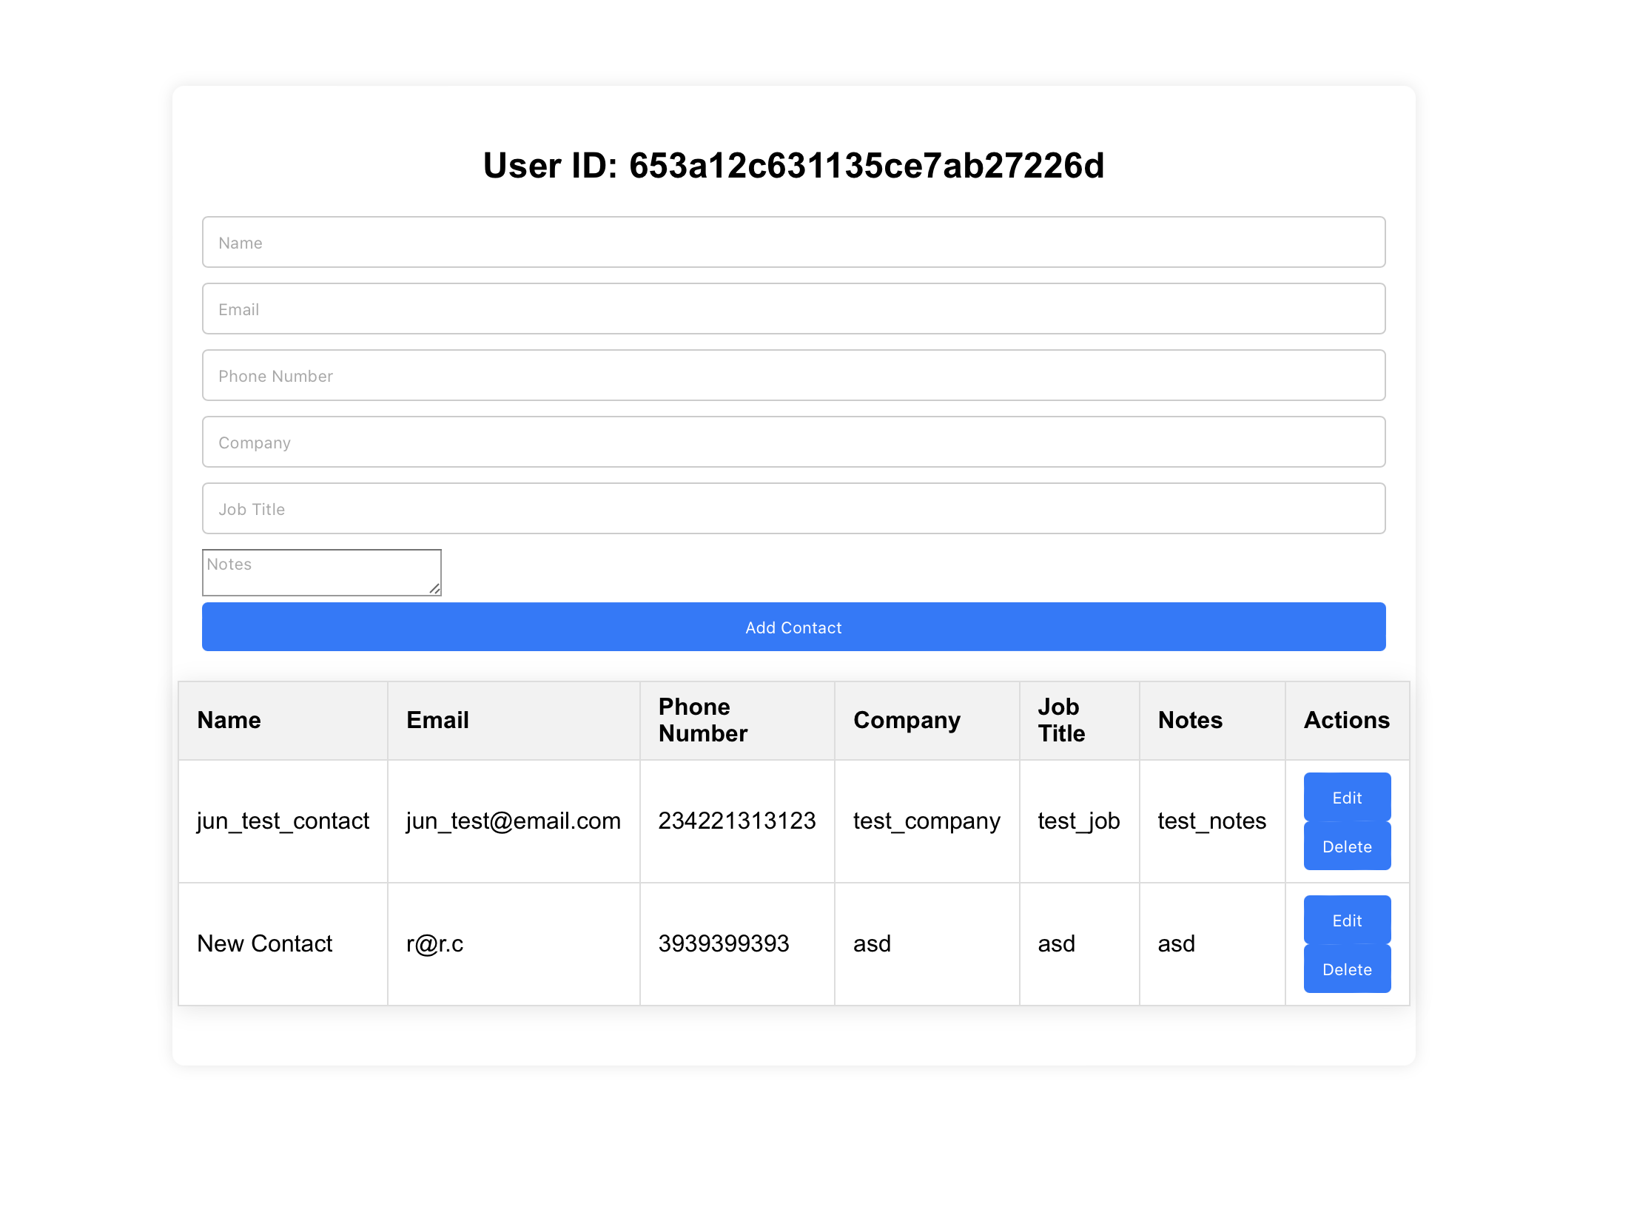This screenshot has width=1634, height=1212.
Task: Select asd in the Job Title column
Action: click(x=1080, y=943)
